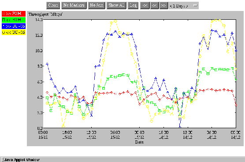Click the Show All button
245x162 pixels.
[116, 5]
